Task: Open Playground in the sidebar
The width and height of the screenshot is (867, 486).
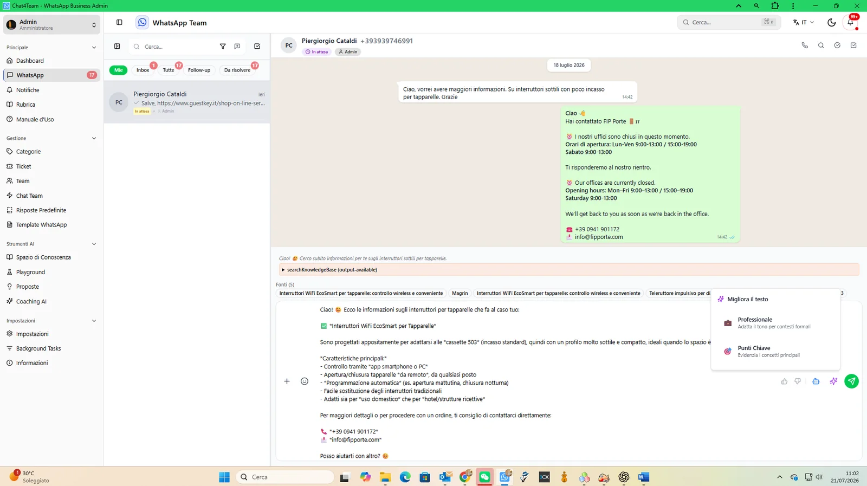Action: click(51, 272)
